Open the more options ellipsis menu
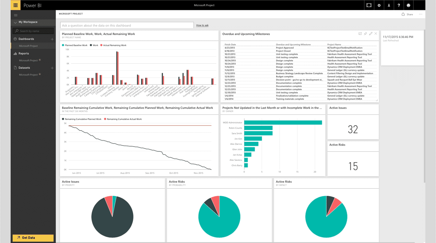The width and height of the screenshot is (436, 243). pyautogui.click(x=421, y=14)
